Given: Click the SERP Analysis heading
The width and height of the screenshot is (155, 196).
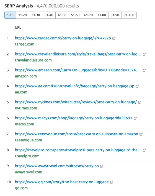Looking at the screenshot, I should 19,6.
